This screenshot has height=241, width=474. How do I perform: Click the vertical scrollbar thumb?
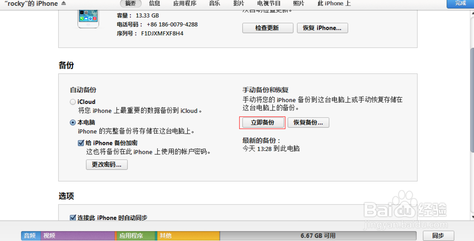coord(472,99)
